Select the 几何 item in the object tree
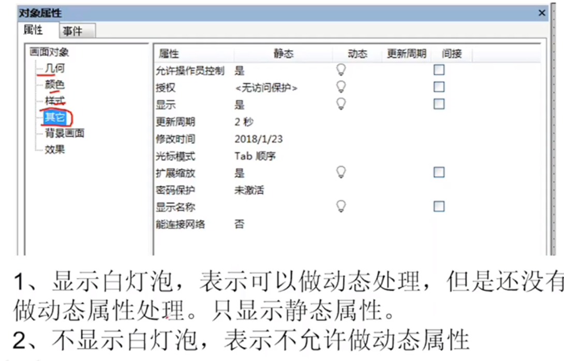This screenshot has width=564, height=361. pyautogui.click(x=55, y=68)
